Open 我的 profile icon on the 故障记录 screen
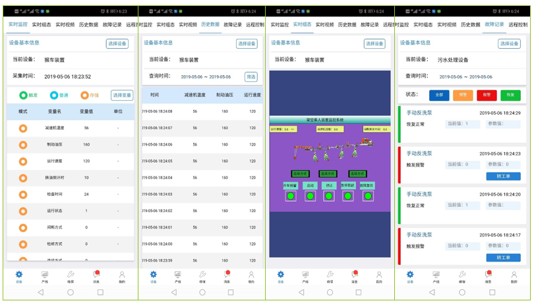Image resolution: width=536 pixels, height=307 pixels. (514, 276)
